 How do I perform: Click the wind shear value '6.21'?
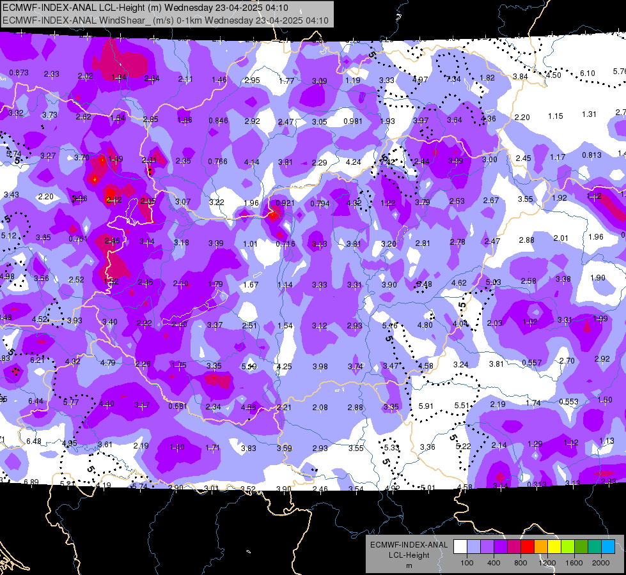38,360
